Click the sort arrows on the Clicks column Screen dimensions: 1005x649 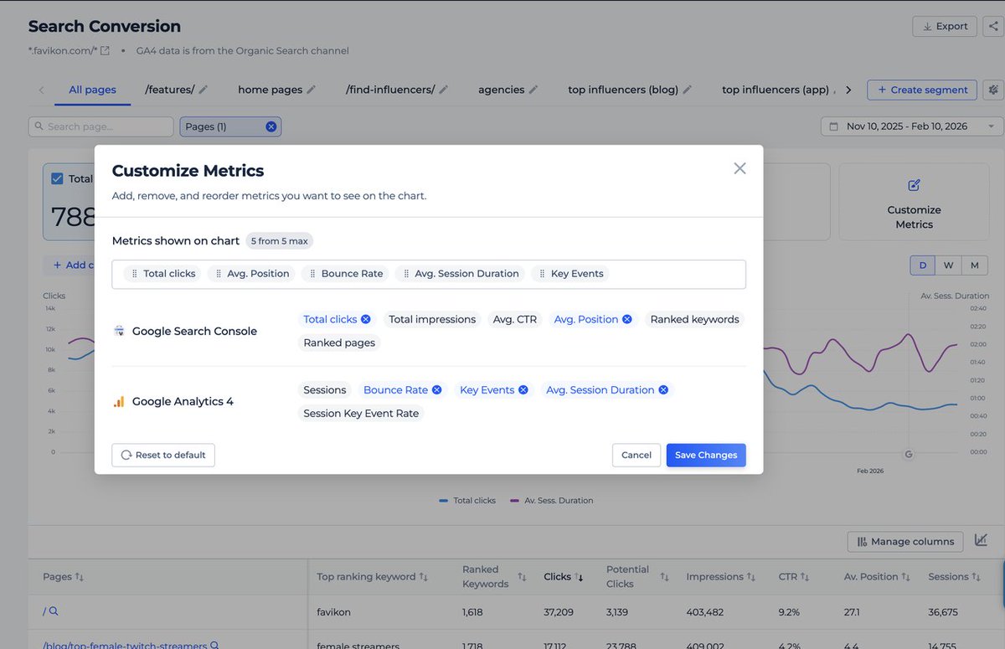click(580, 576)
